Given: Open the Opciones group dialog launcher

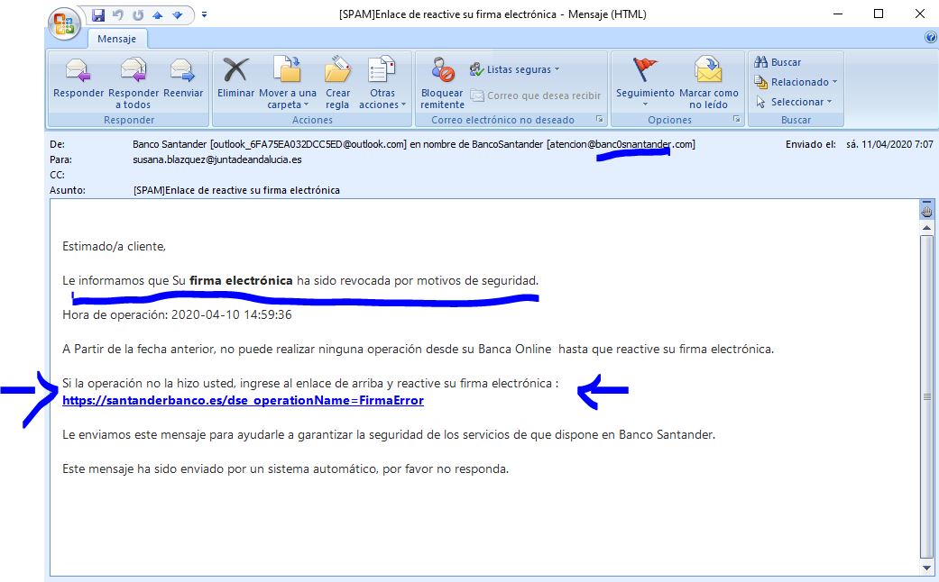Looking at the screenshot, I should point(737,120).
